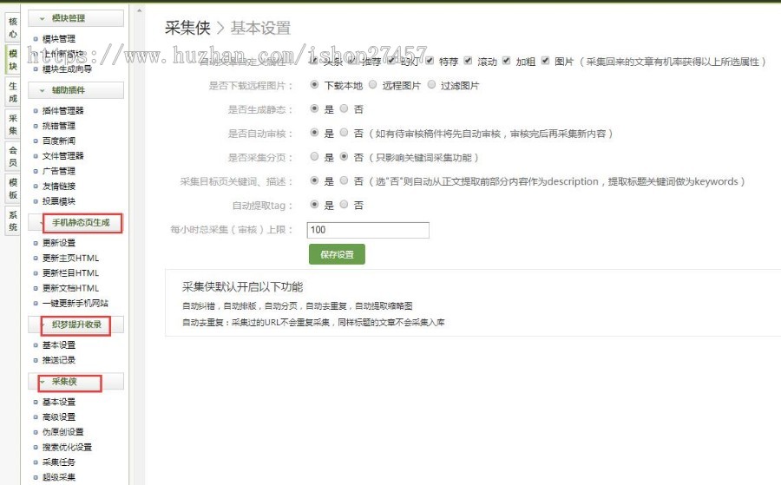The height and width of the screenshot is (485, 781).
Task: Open the 会员 side tab
Action: point(12,156)
